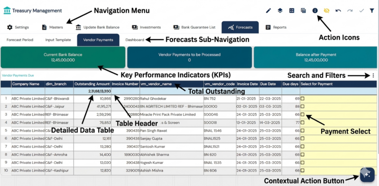Click vendor code BN 752
The image size is (379, 186).
pos(220,99)
